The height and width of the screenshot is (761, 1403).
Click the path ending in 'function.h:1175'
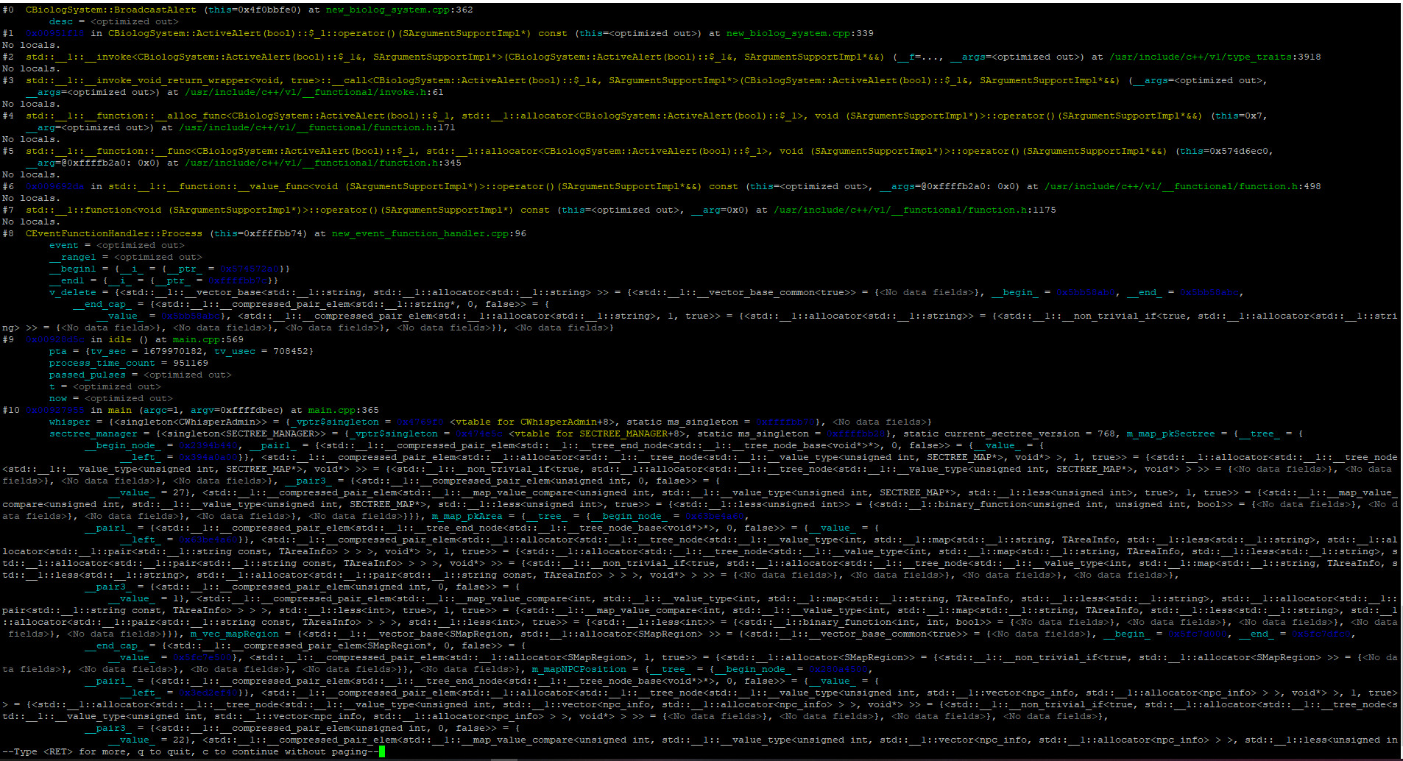pyautogui.click(x=915, y=210)
